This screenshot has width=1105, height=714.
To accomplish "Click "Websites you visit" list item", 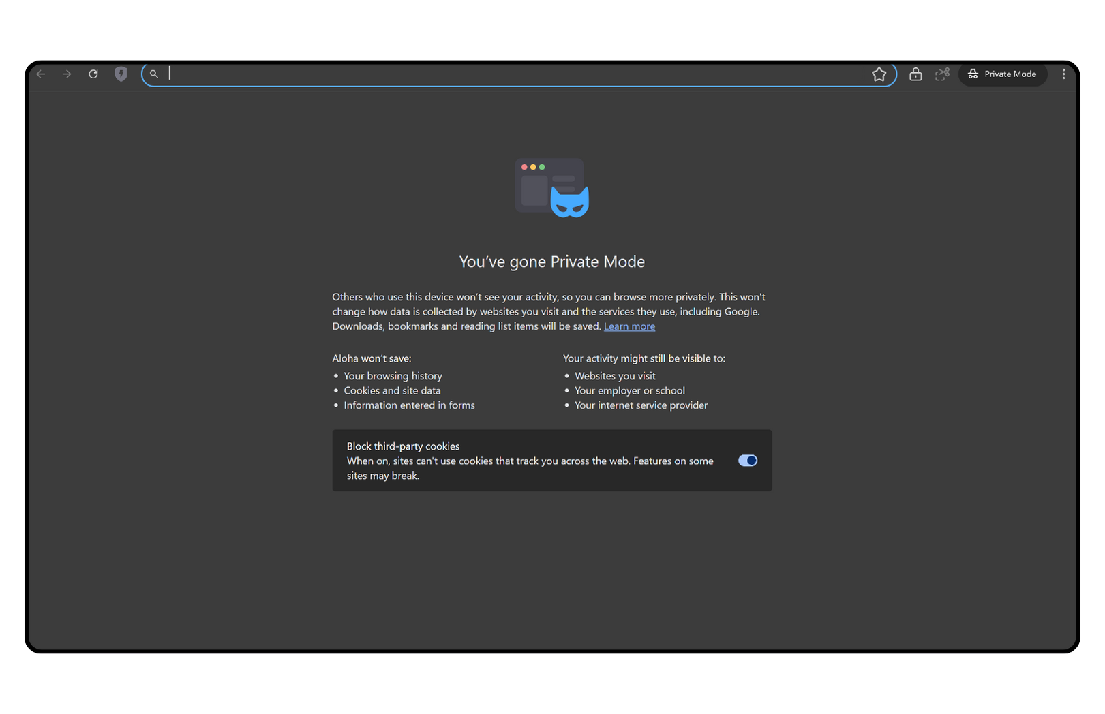I will click(615, 376).
